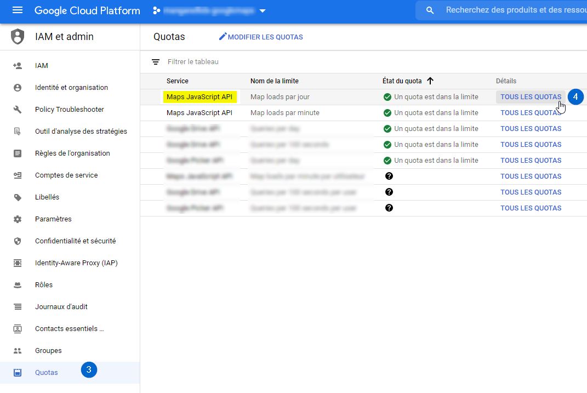Click the Map loads par jour cell
587x393 pixels.
[280, 97]
